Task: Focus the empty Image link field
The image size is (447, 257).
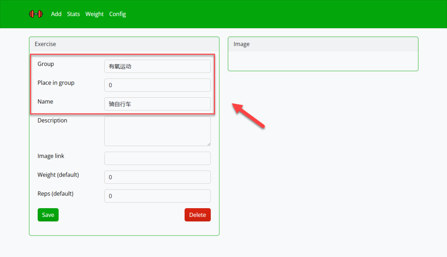Action: (157, 158)
